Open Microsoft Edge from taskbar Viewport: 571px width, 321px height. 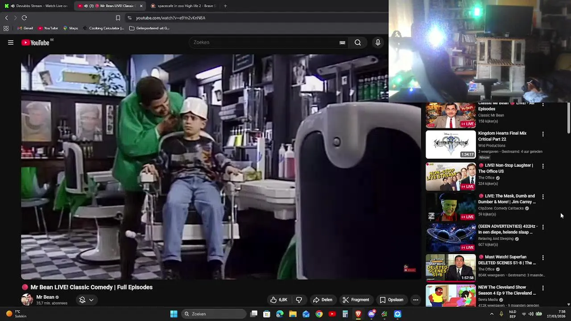click(280, 314)
